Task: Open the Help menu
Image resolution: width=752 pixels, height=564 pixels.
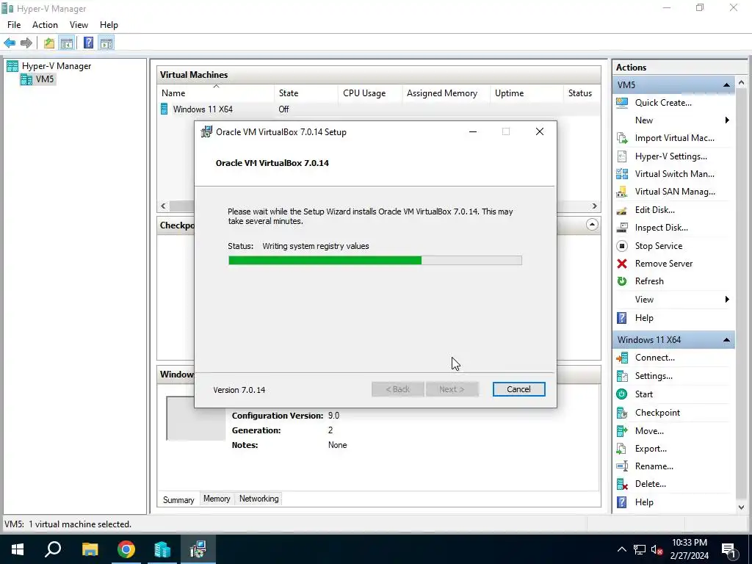Action: [x=109, y=25]
